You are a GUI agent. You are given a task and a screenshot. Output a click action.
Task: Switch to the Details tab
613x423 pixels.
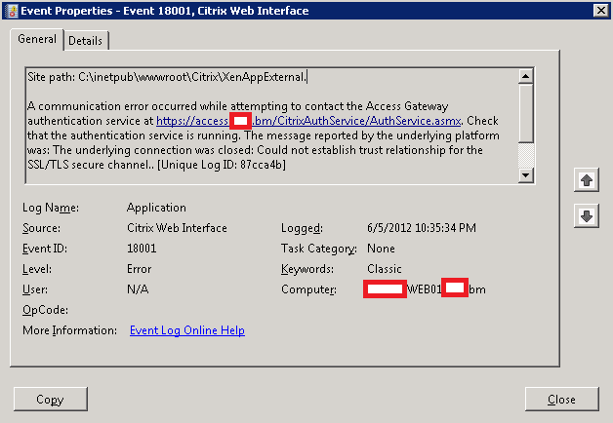[86, 41]
